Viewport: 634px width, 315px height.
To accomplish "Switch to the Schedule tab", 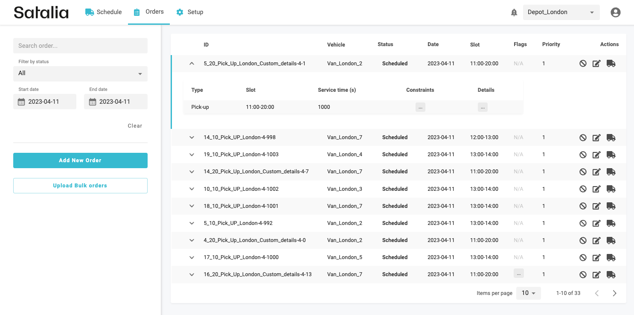I will point(104,12).
